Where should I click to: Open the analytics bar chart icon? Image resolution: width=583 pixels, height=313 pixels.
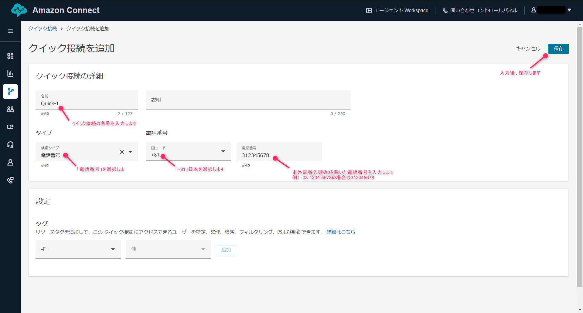(x=10, y=73)
